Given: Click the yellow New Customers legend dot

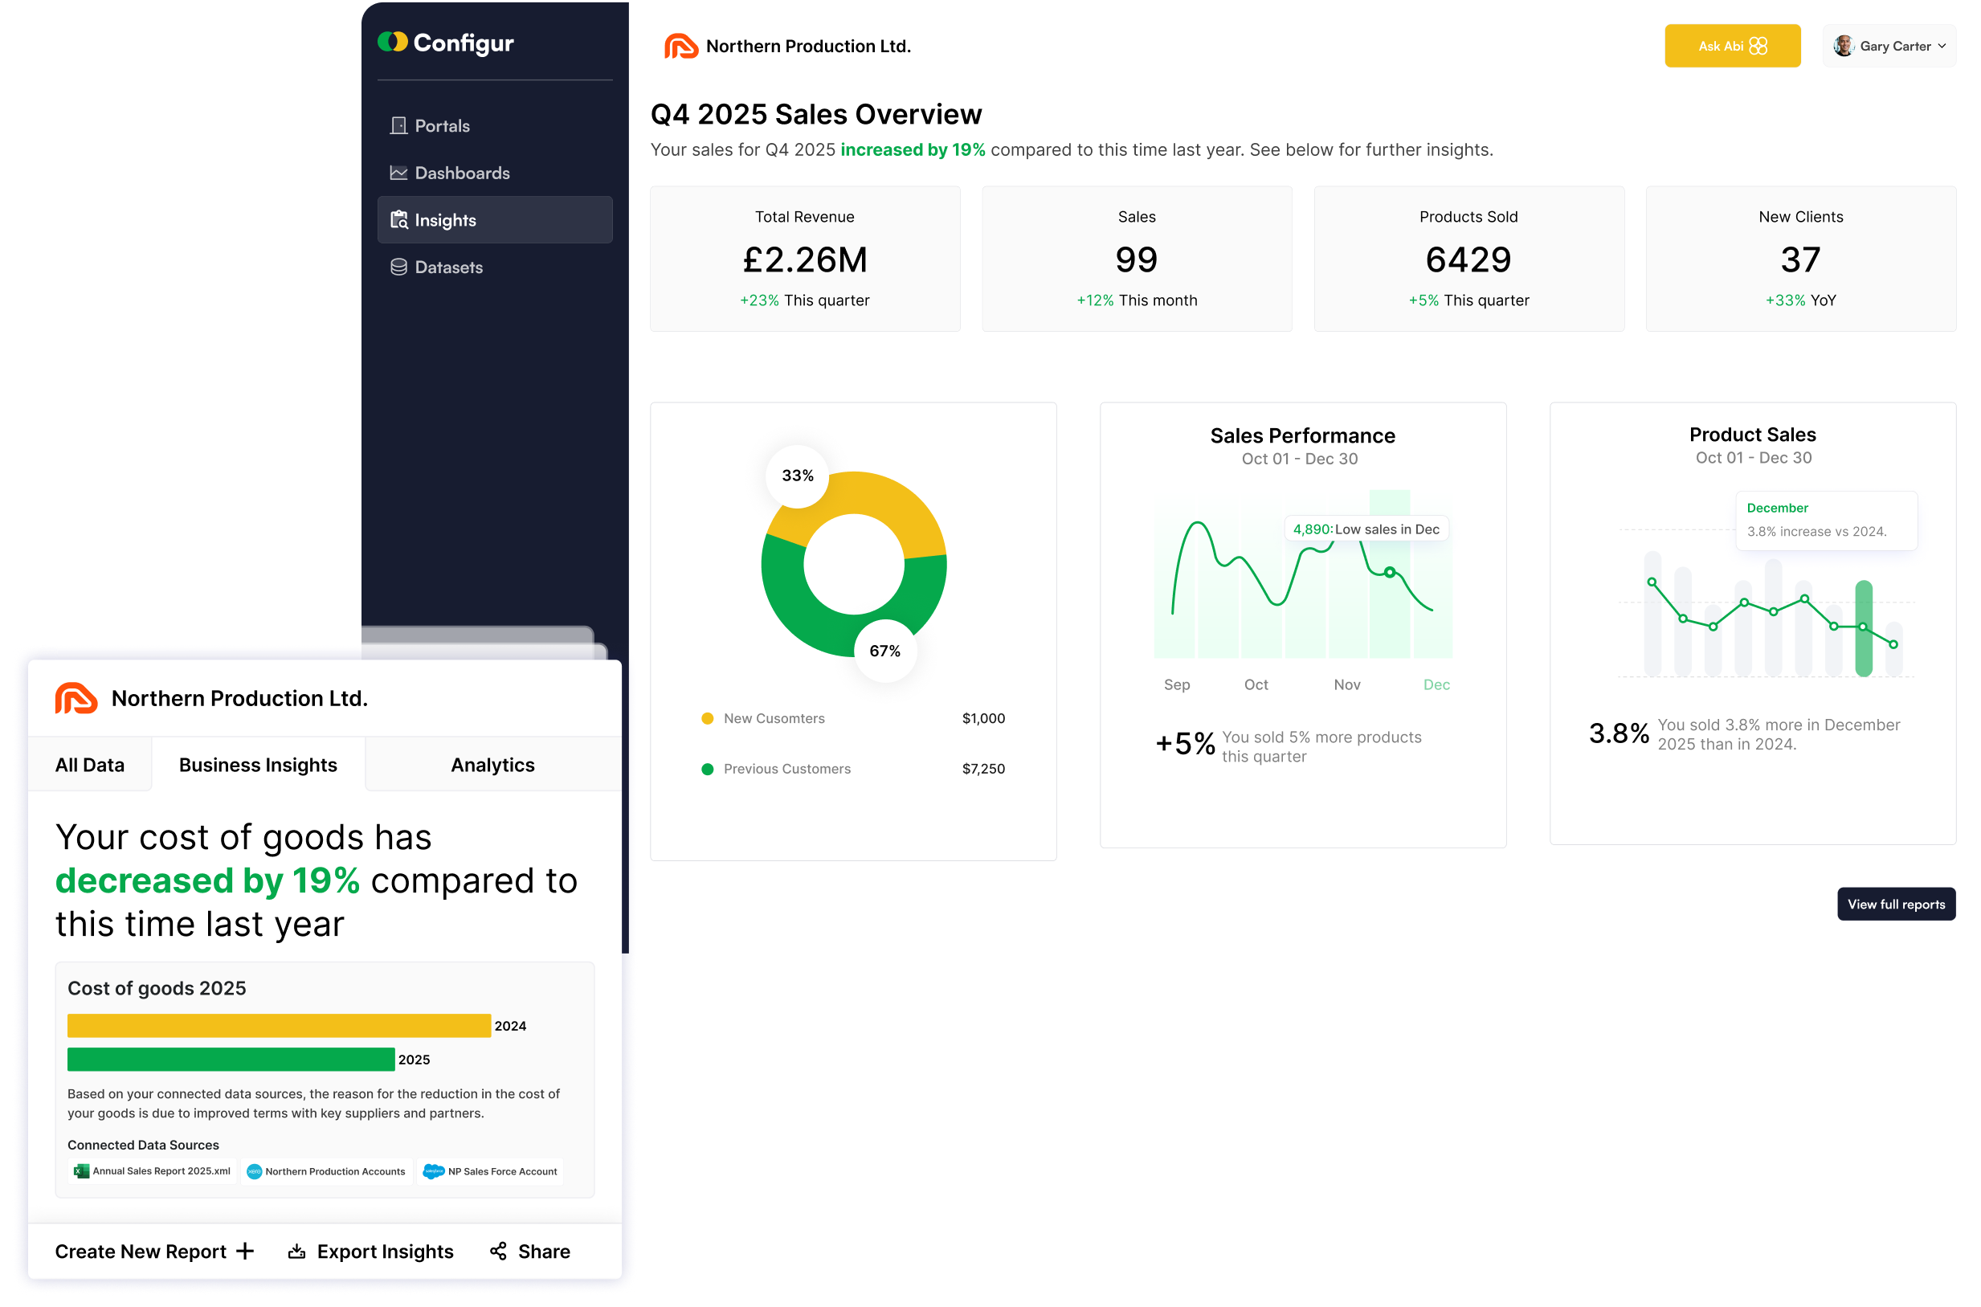Looking at the screenshot, I should tap(708, 718).
